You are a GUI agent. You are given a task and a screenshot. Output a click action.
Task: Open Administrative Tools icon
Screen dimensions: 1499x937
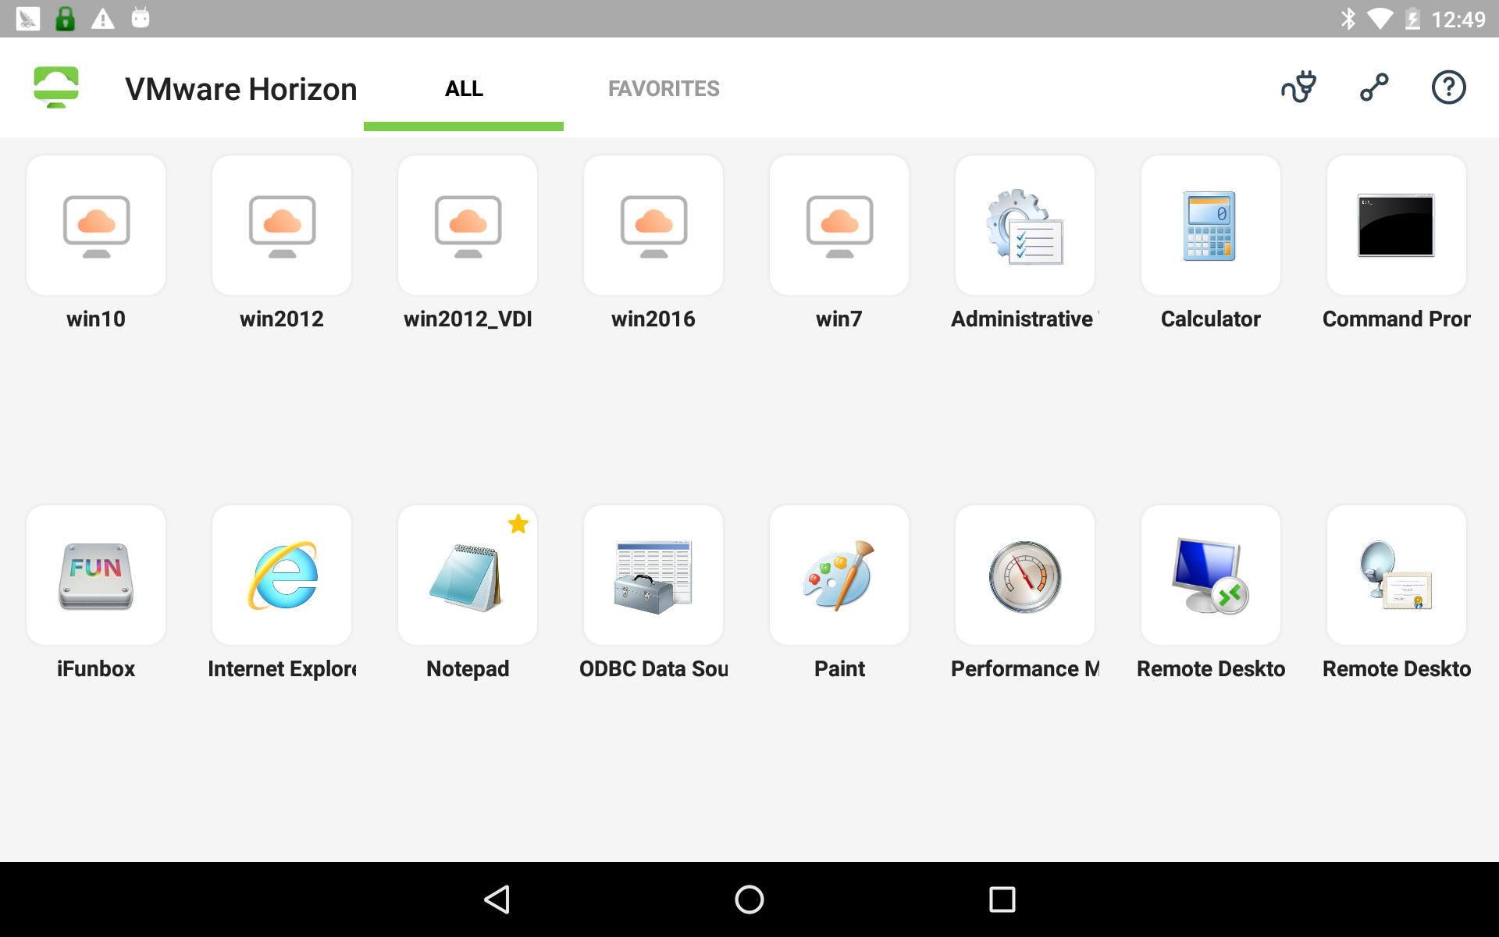pyautogui.click(x=1024, y=226)
